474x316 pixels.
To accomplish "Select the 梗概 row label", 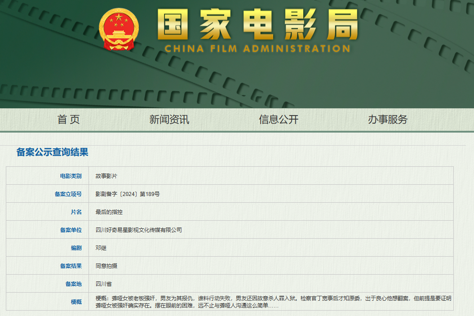I will [76, 302].
